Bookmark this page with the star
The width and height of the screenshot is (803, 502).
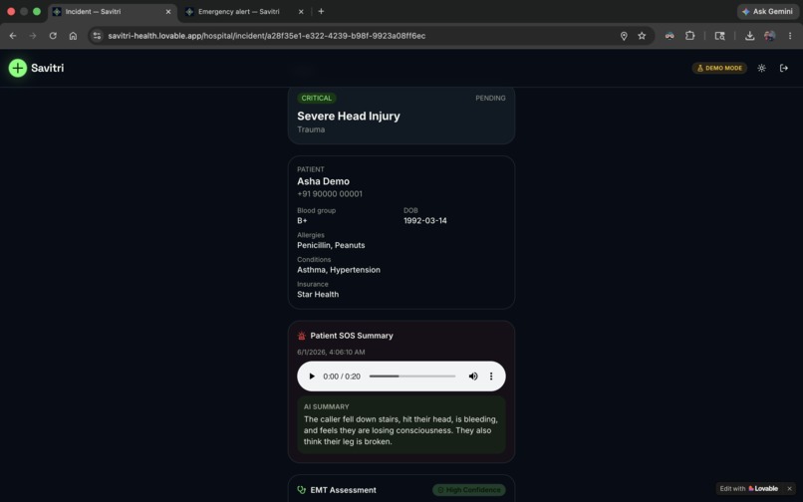[x=642, y=36]
